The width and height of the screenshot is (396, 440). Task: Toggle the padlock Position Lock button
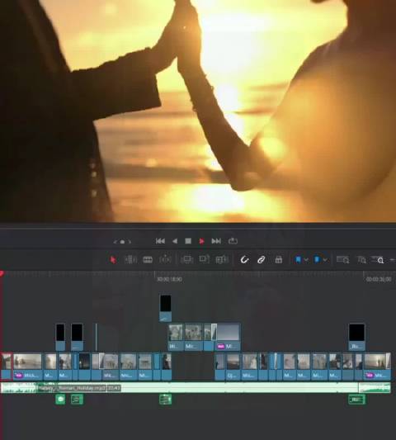279,259
